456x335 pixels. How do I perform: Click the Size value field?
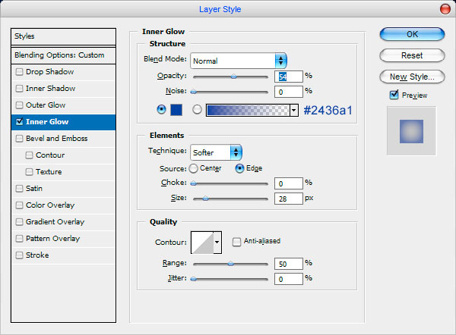[x=289, y=199]
